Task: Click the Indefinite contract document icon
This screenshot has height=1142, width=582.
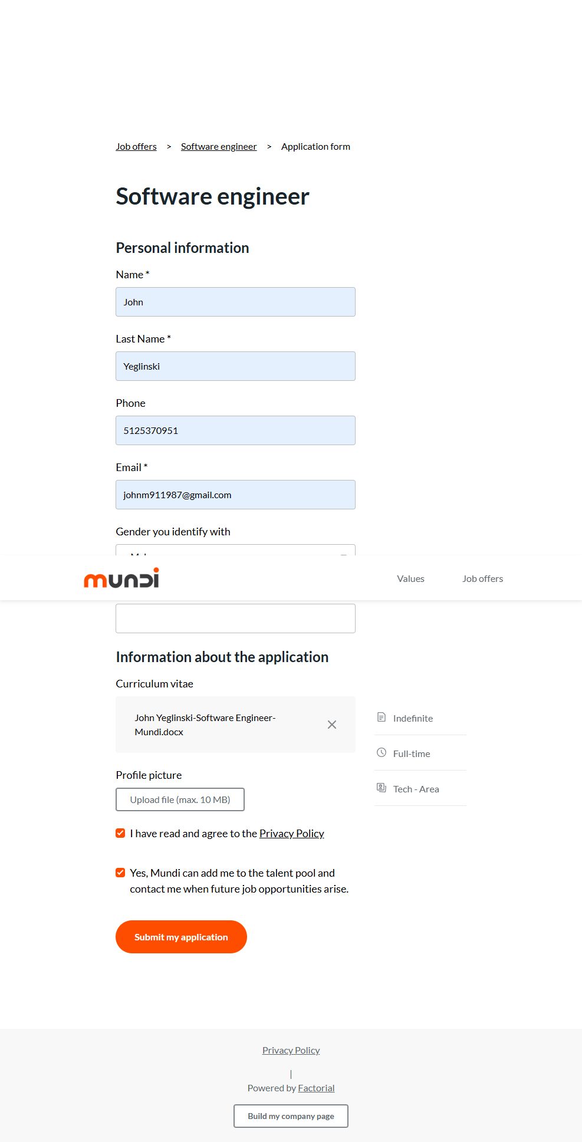Action: click(x=382, y=718)
